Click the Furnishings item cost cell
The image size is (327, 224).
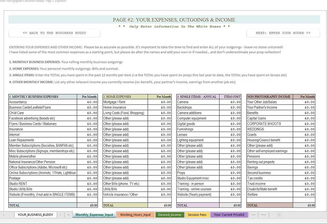[230, 129]
